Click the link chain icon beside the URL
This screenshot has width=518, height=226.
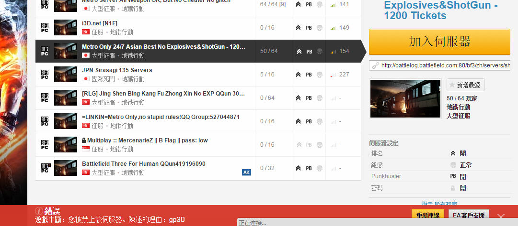pyautogui.click(x=375, y=65)
